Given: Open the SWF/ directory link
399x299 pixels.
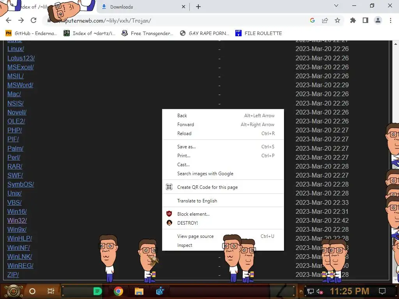Looking at the screenshot, I should tap(15, 175).
